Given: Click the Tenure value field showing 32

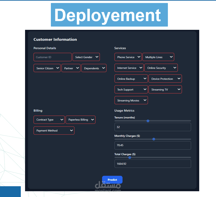Looking at the screenshot, I should pos(153,127).
